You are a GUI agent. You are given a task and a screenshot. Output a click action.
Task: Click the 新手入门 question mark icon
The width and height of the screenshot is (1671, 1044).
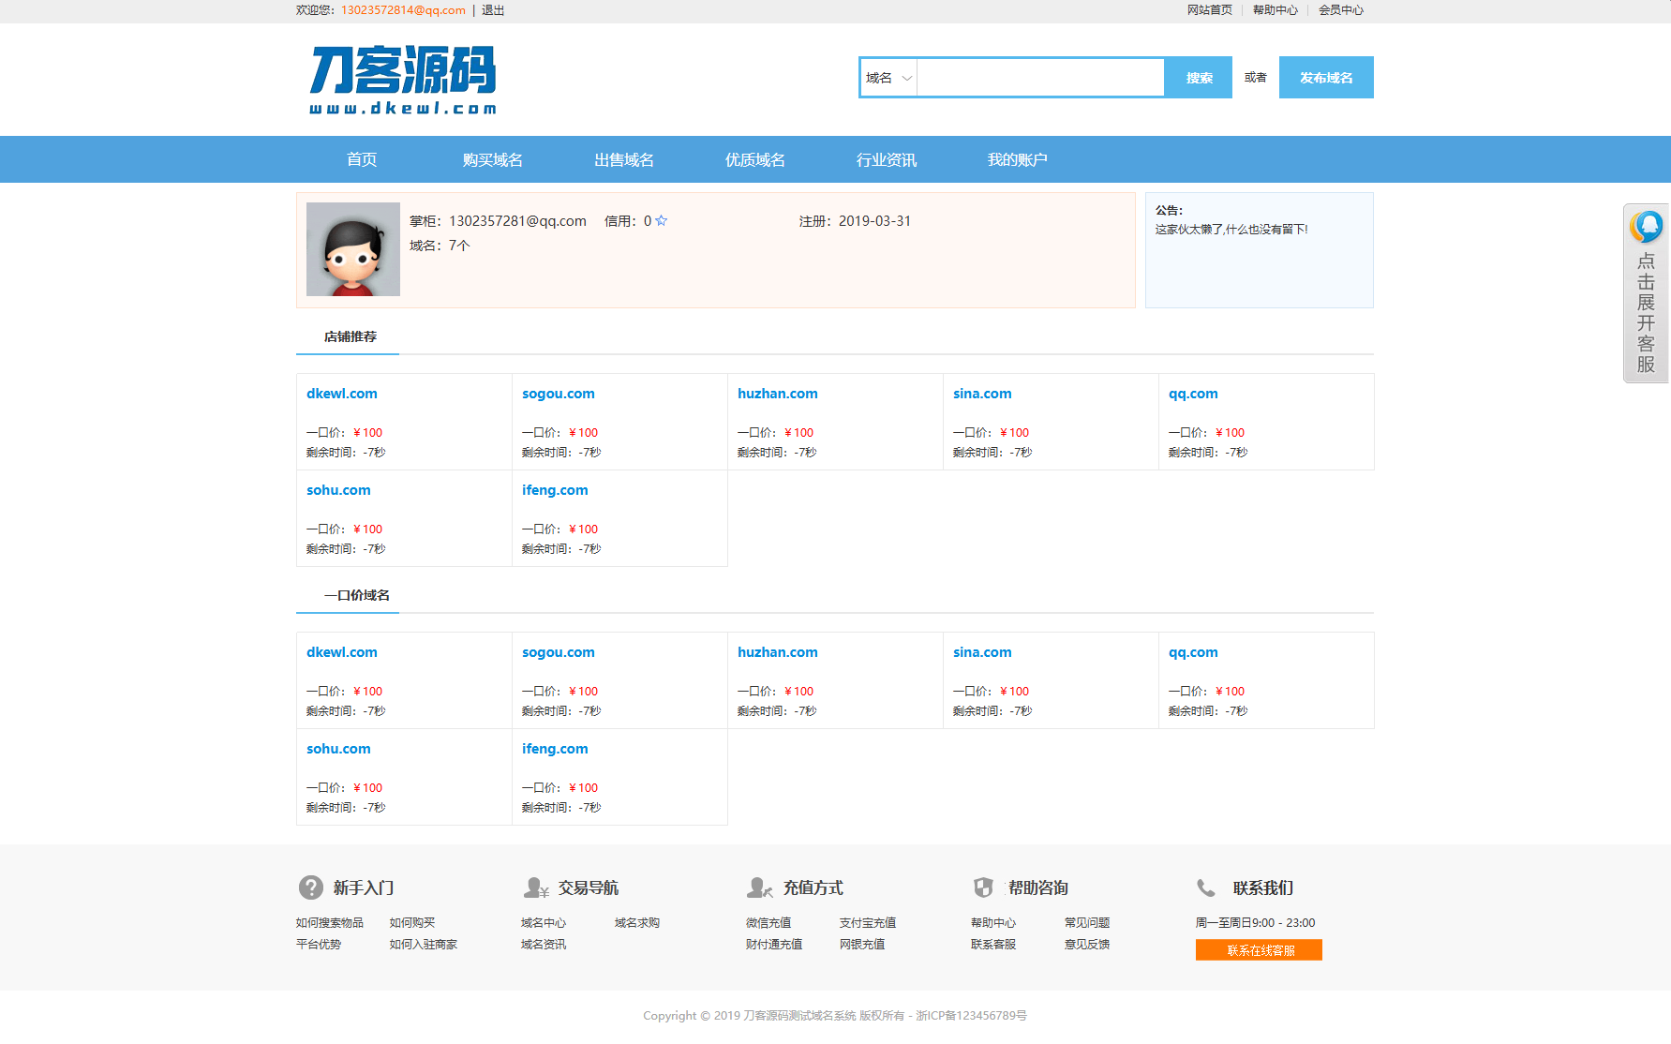[x=309, y=887]
